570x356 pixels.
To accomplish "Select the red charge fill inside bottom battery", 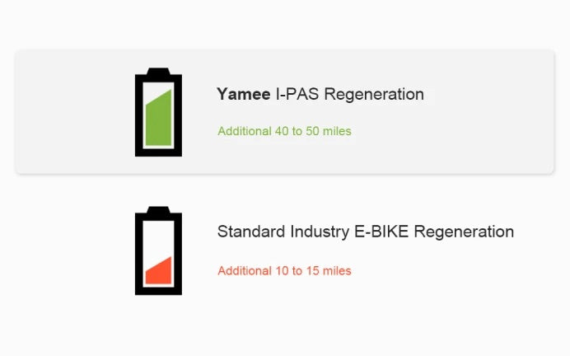I will pyautogui.click(x=158, y=270).
